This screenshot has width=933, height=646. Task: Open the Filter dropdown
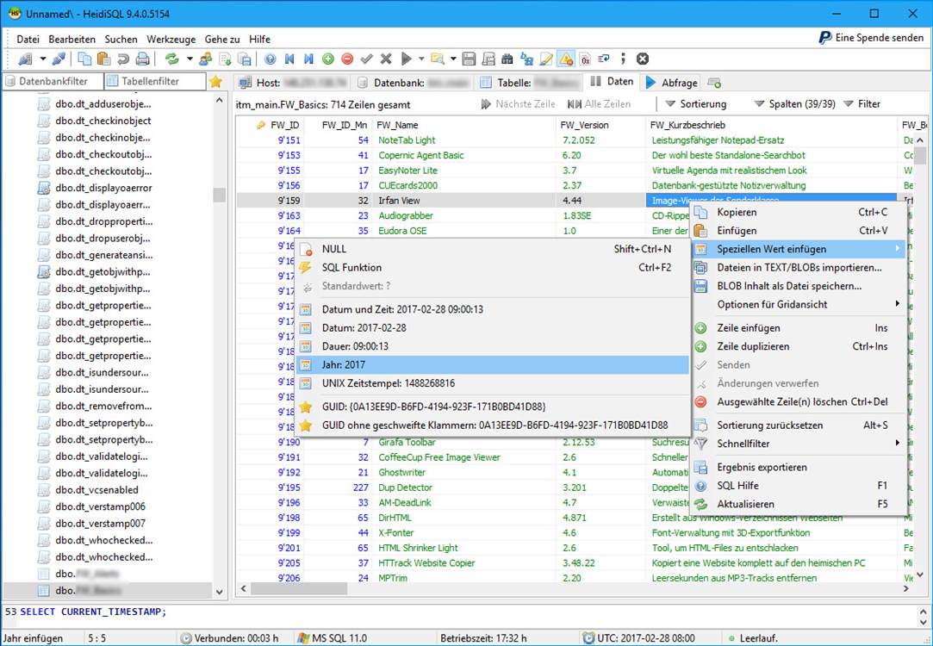(862, 104)
